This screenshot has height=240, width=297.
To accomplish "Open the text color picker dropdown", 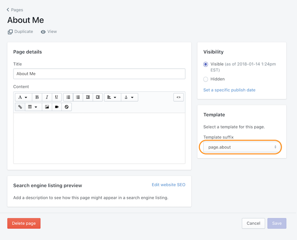I will click(x=129, y=97).
